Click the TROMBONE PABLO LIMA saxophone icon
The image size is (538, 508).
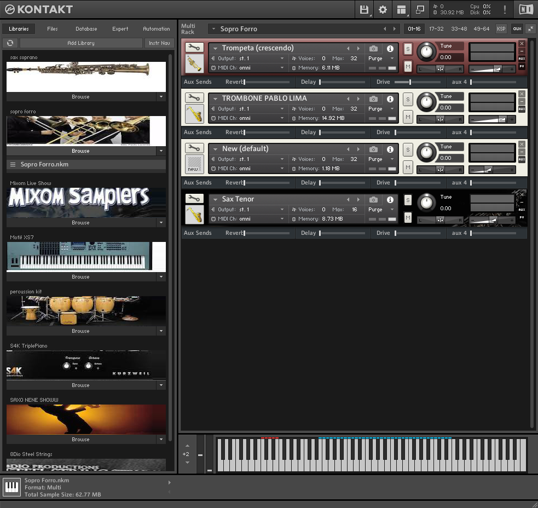[x=194, y=114]
